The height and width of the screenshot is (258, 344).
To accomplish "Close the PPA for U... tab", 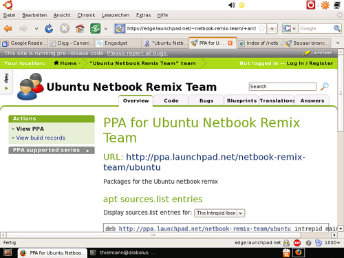I will coord(230,43).
